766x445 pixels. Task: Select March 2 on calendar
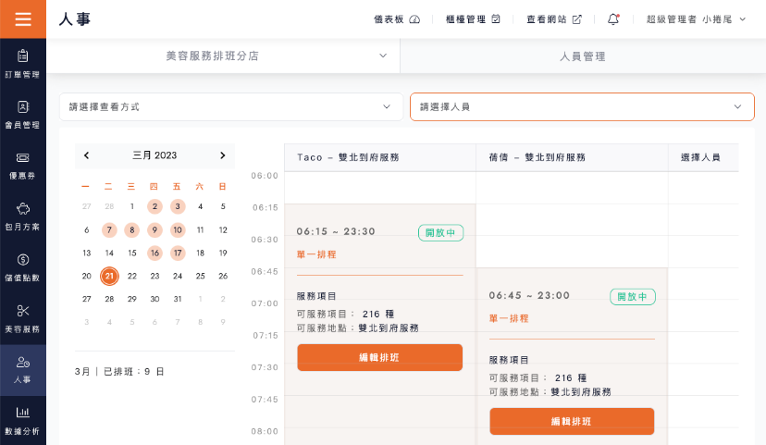pyautogui.click(x=154, y=206)
